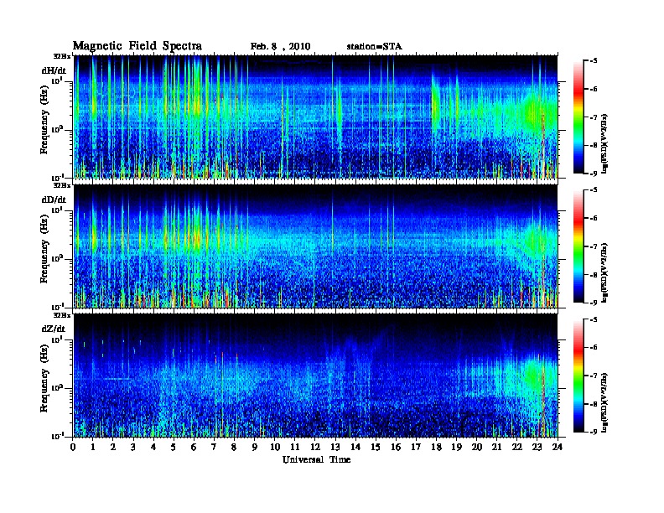Click the 'Magnetic Field Spectra' title
664x513 pixels.
pos(137,46)
